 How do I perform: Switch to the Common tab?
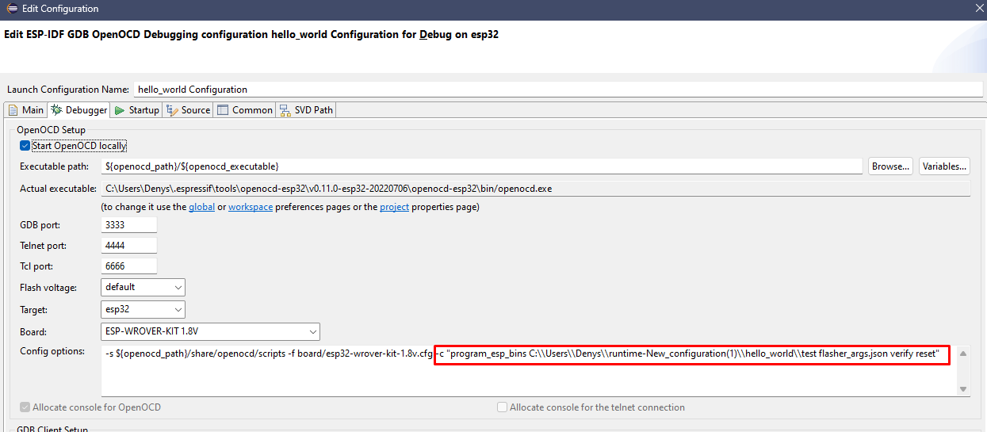245,110
